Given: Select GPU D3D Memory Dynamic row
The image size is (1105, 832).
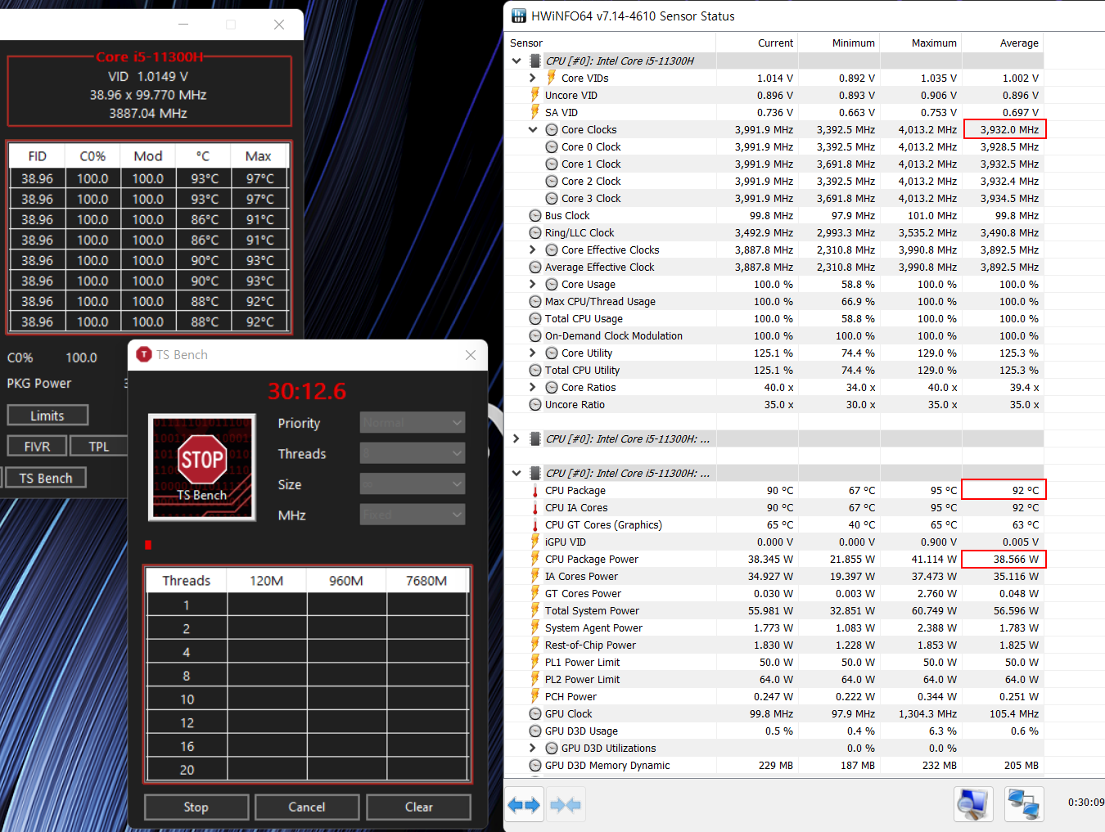Looking at the screenshot, I should pos(774,766).
